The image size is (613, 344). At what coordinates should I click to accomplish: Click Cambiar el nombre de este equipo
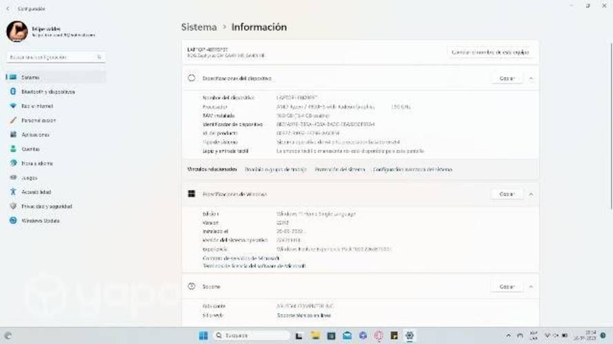490,52
